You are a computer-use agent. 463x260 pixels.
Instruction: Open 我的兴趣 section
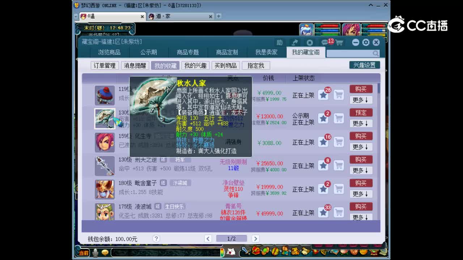click(195, 65)
